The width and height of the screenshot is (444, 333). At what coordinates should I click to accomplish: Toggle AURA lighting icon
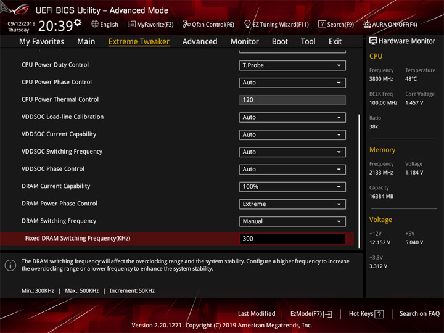point(367,24)
